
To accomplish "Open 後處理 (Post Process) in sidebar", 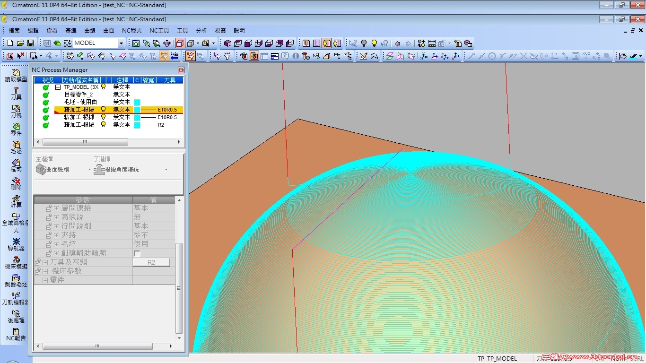I will coord(16,314).
